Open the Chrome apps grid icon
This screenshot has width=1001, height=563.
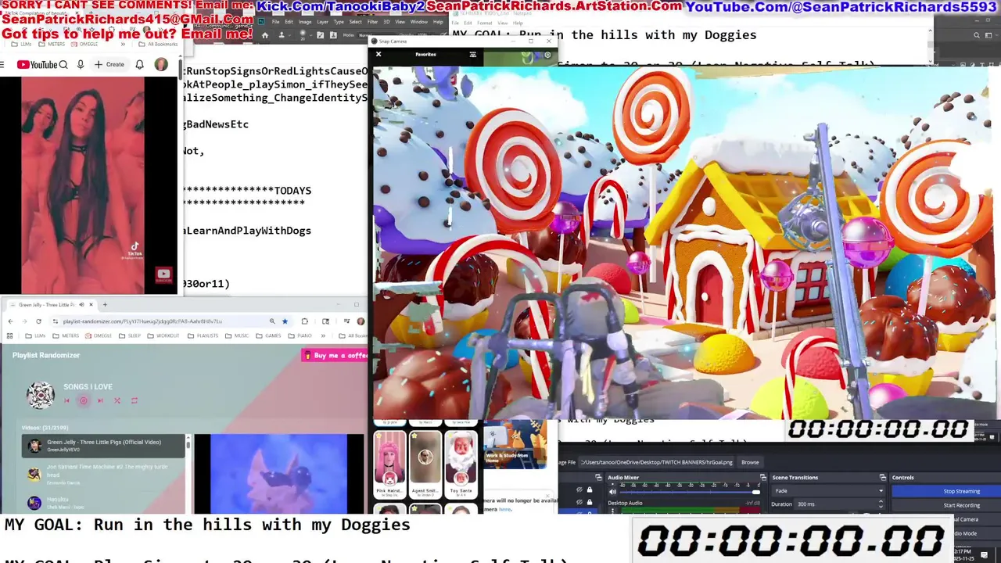[x=10, y=335]
